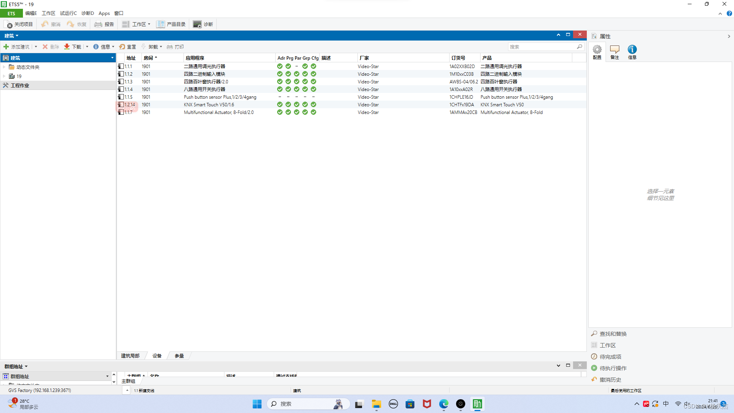The width and height of the screenshot is (734, 413).
Task: Switch to the 参量 tab
Action: (179, 356)
